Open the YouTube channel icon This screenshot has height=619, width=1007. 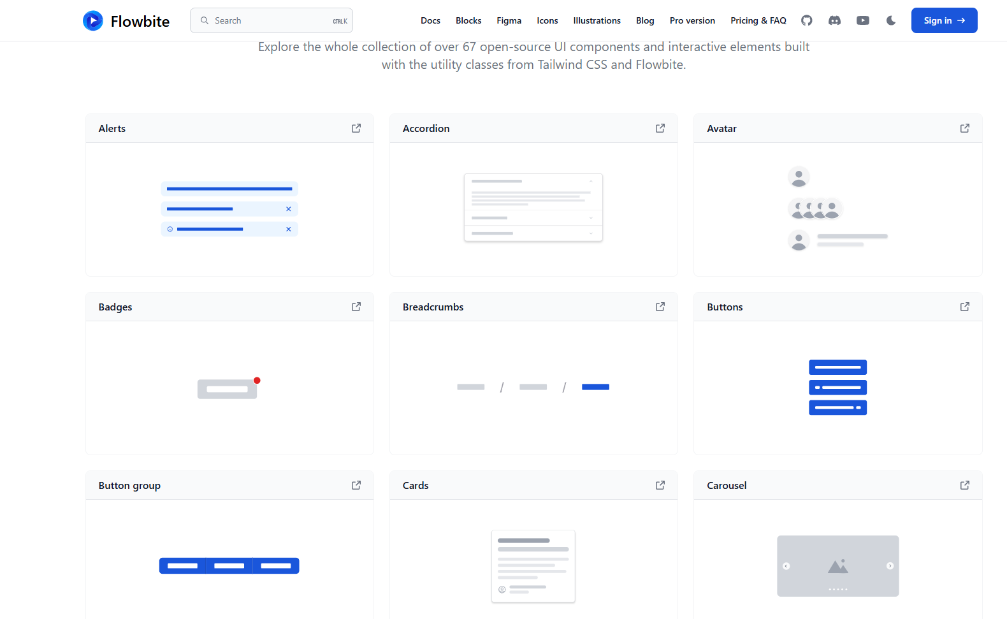862,20
